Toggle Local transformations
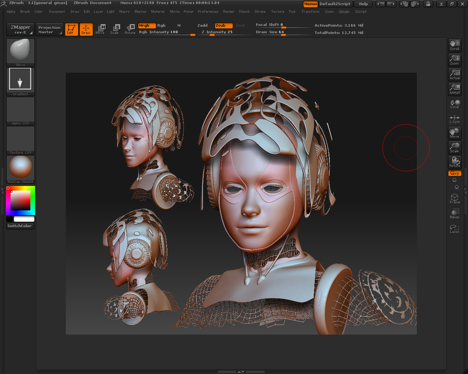Viewport: 468px width, 374px height. pos(454,104)
